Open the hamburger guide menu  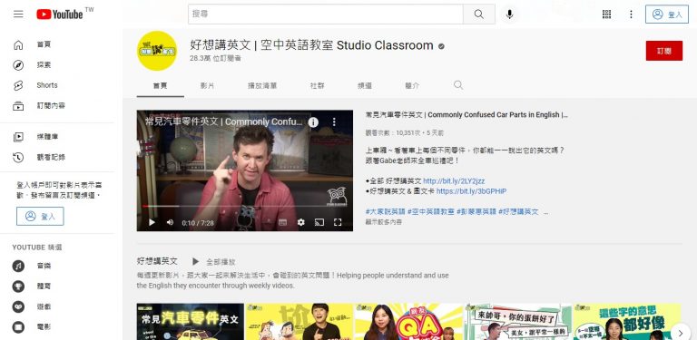pos(18,15)
